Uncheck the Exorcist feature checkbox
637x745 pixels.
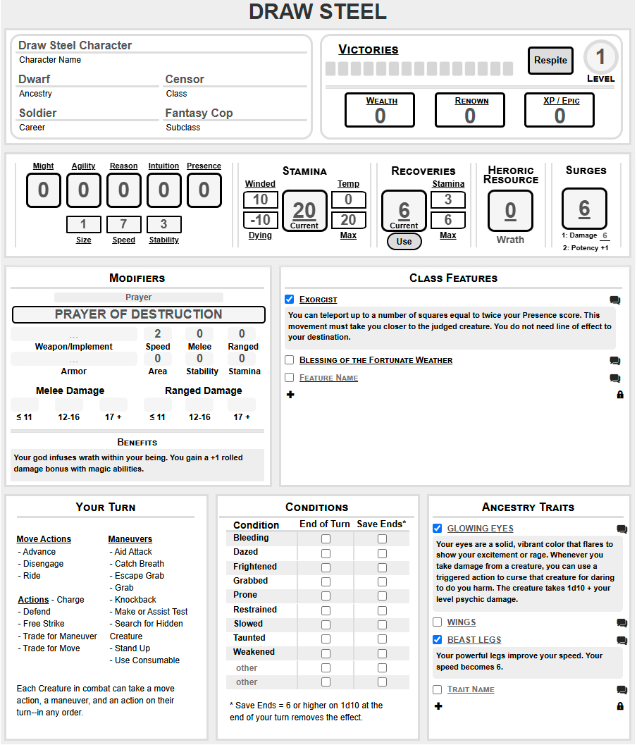coord(290,300)
